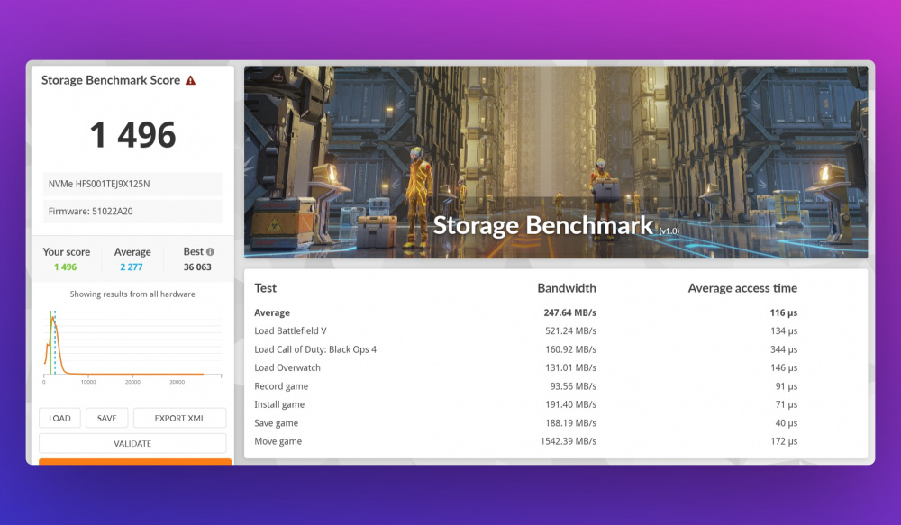901x525 pixels.
Task: Click the Best score value 36 063
Action: (x=196, y=267)
